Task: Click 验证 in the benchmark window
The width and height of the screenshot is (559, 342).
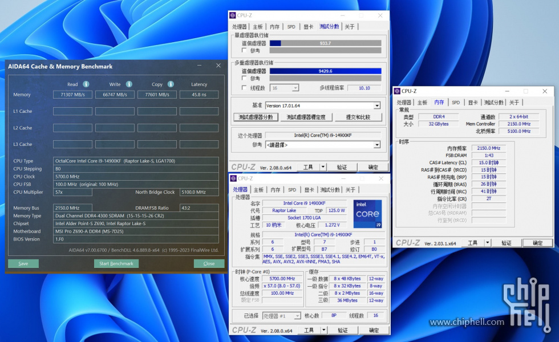Action: click(342, 167)
